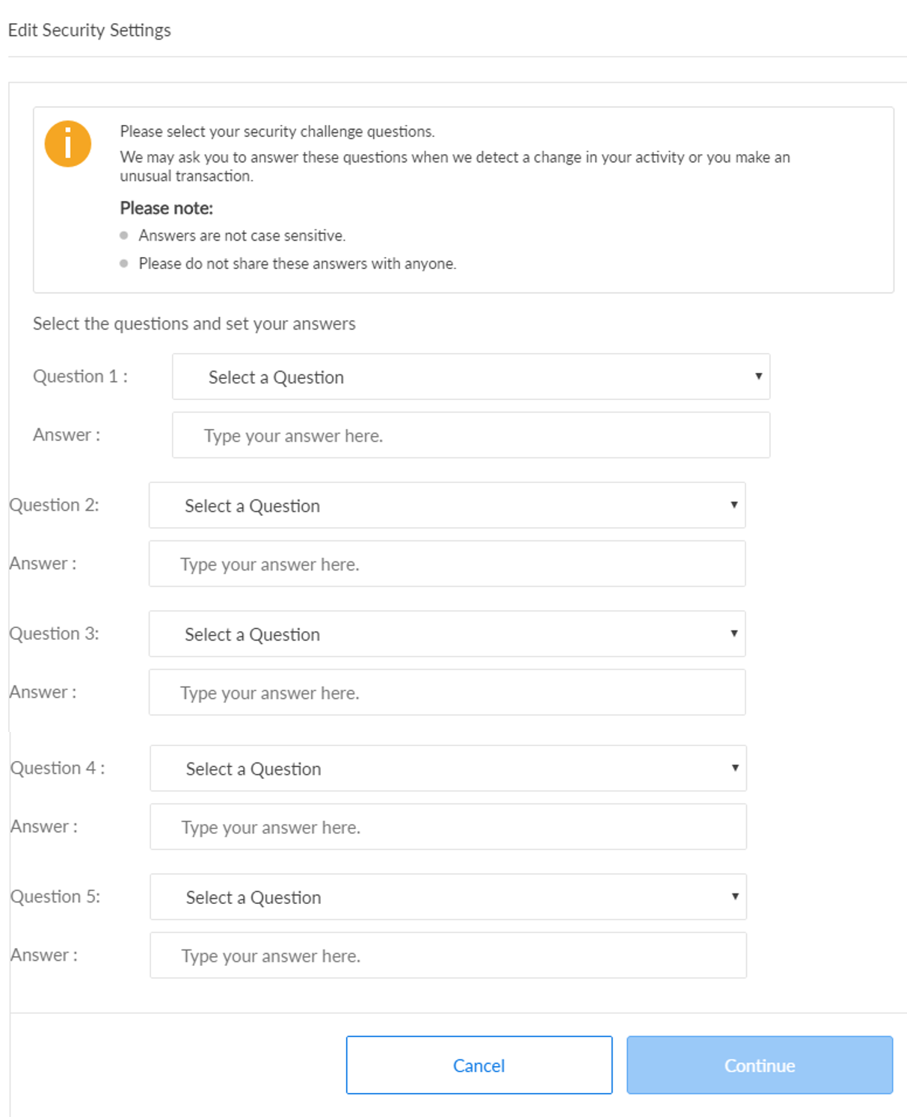Screen dimensions: 907x1117
Task: Click the Question 1 dropdown arrow
Action: [x=758, y=376]
